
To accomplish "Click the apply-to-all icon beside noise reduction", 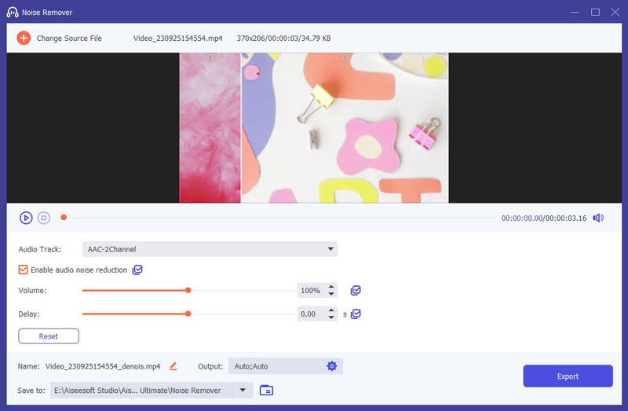I will pos(138,270).
